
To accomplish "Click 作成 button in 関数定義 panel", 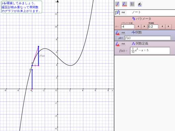I will (123, 44).
